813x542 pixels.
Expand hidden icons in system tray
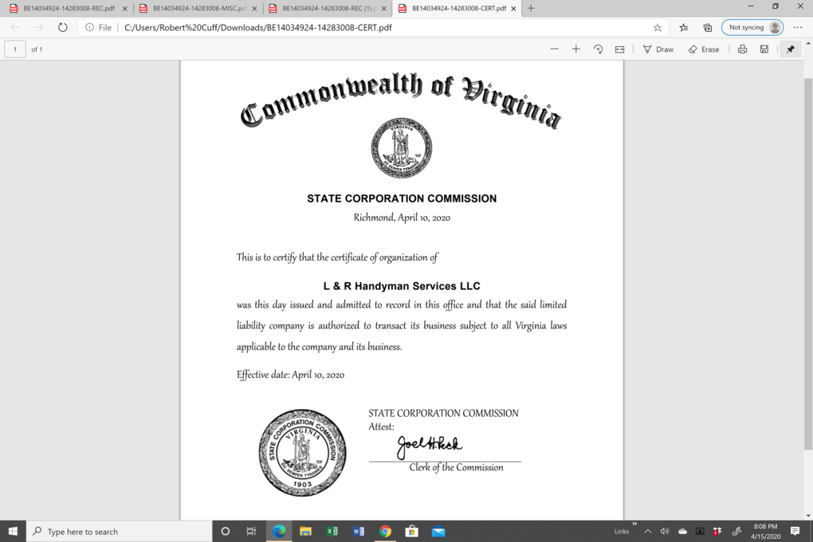pyautogui.click(x=648, y=531)
